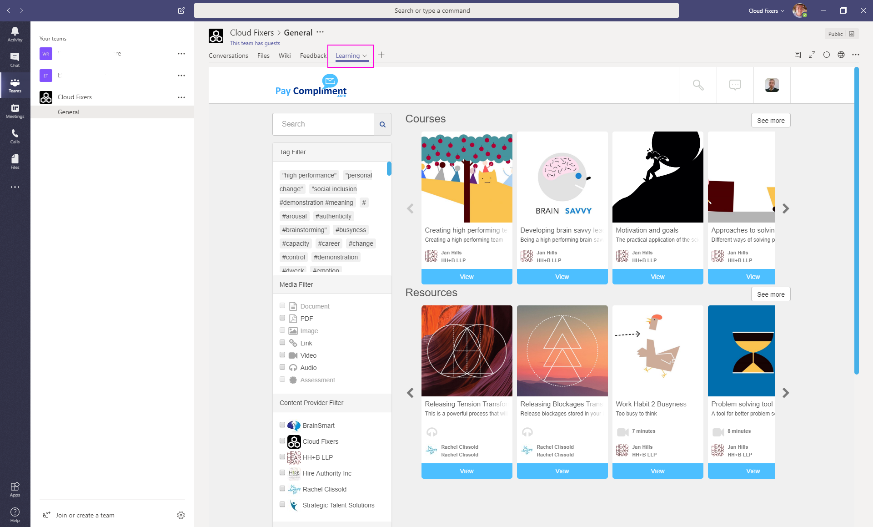Click the Tag Filter scrollbar handle
This screenshot has height=527, width=873.
point(389,168)
